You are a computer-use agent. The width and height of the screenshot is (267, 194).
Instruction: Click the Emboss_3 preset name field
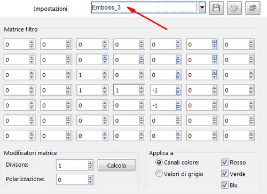[144, 7]
